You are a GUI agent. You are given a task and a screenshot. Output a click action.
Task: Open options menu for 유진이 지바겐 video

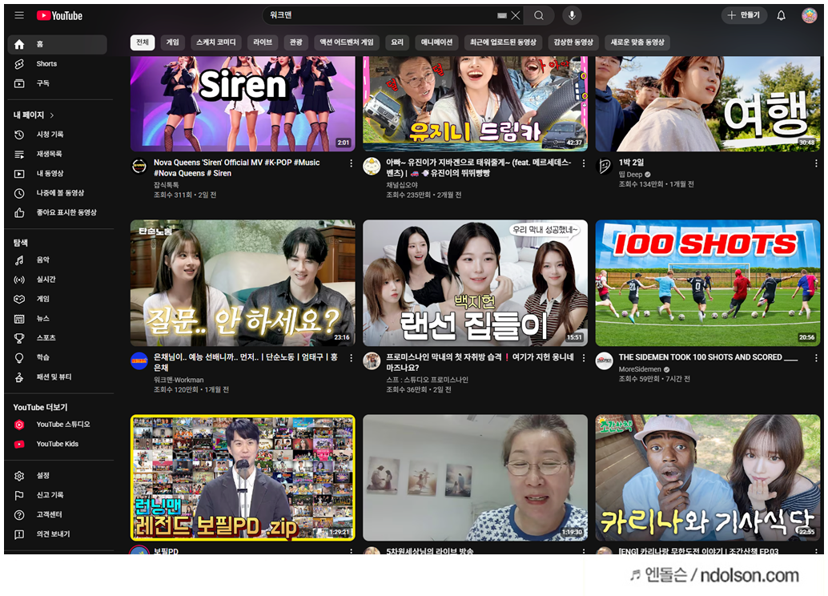[x=584, y=163]
